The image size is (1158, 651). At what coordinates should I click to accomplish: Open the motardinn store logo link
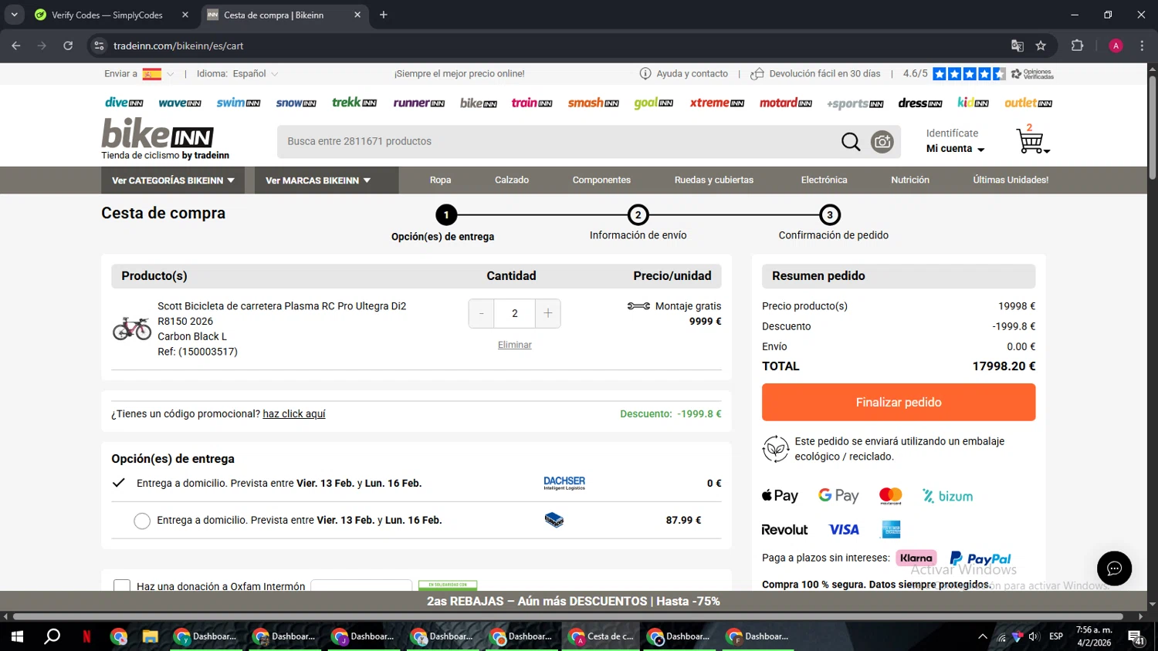point(786,103)
